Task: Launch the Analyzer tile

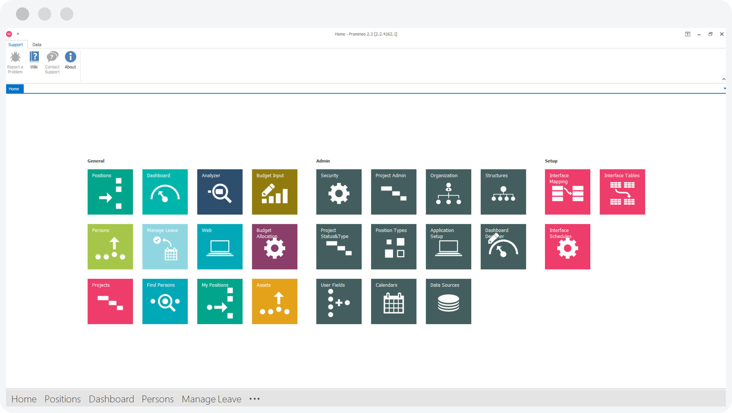Action: tap(220, 192)
